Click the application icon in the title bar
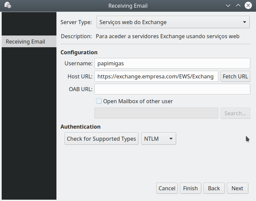This screenshot has height=201, width=256. point(8,6)
